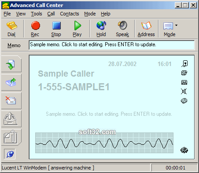Click the Advanced Call Center title bar icon
The width and height of the screenshot is (199, 173).
(6, 5)
